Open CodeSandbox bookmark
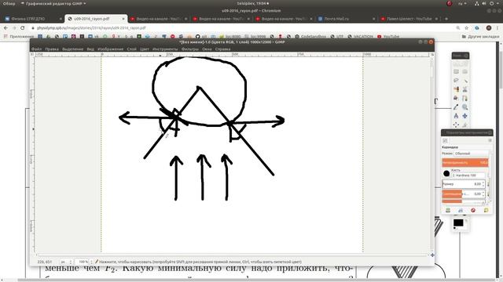This screenshot has width=503, height=282. (x=310, y=37)
